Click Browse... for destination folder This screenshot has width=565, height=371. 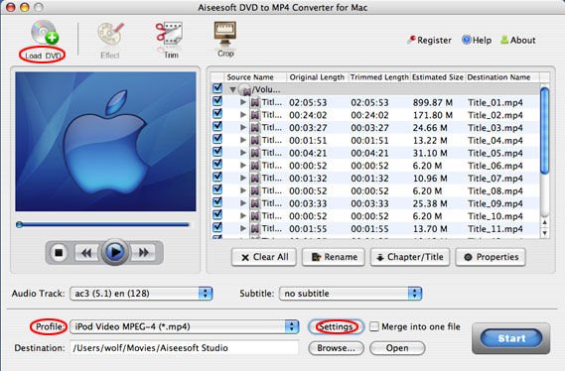[336, 348]
